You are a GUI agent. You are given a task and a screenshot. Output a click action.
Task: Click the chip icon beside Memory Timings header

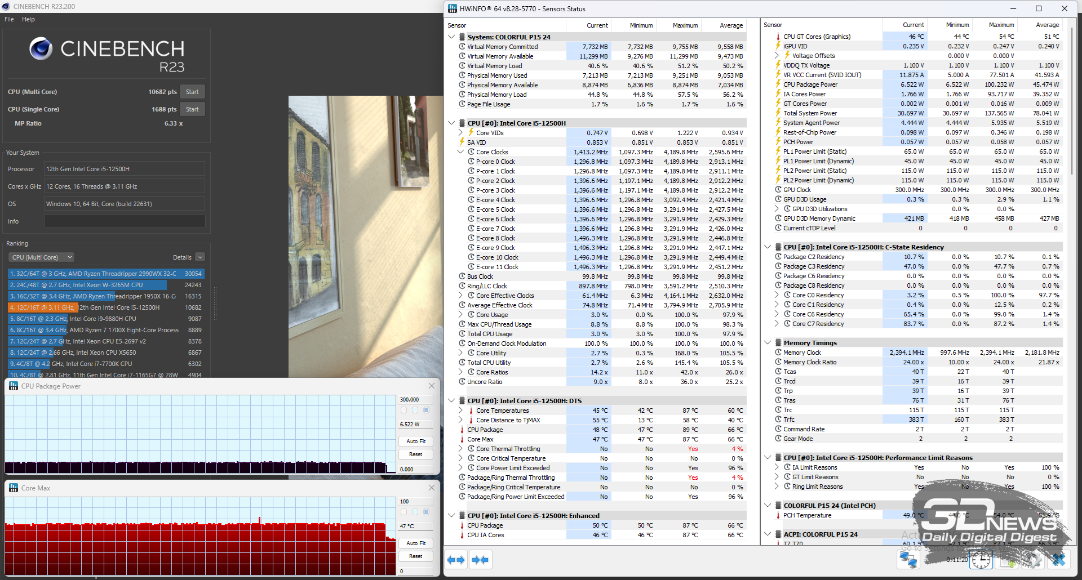tap(778, 343)
